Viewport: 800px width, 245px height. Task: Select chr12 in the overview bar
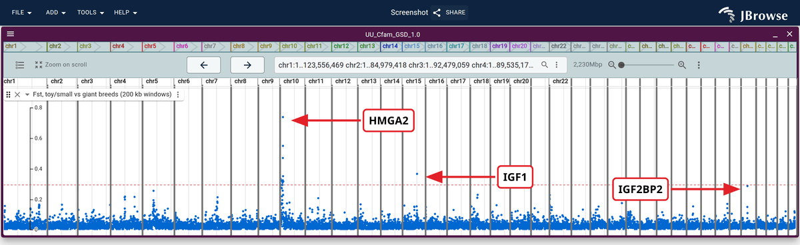tap(344, 46)
